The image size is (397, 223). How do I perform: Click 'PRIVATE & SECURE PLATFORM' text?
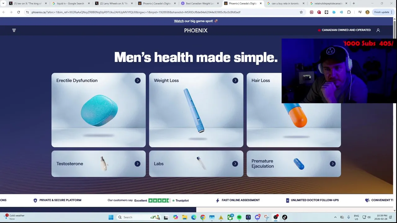[60, 200]
